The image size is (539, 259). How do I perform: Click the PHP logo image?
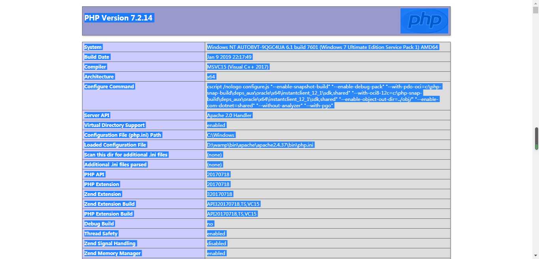pos(424,21)
